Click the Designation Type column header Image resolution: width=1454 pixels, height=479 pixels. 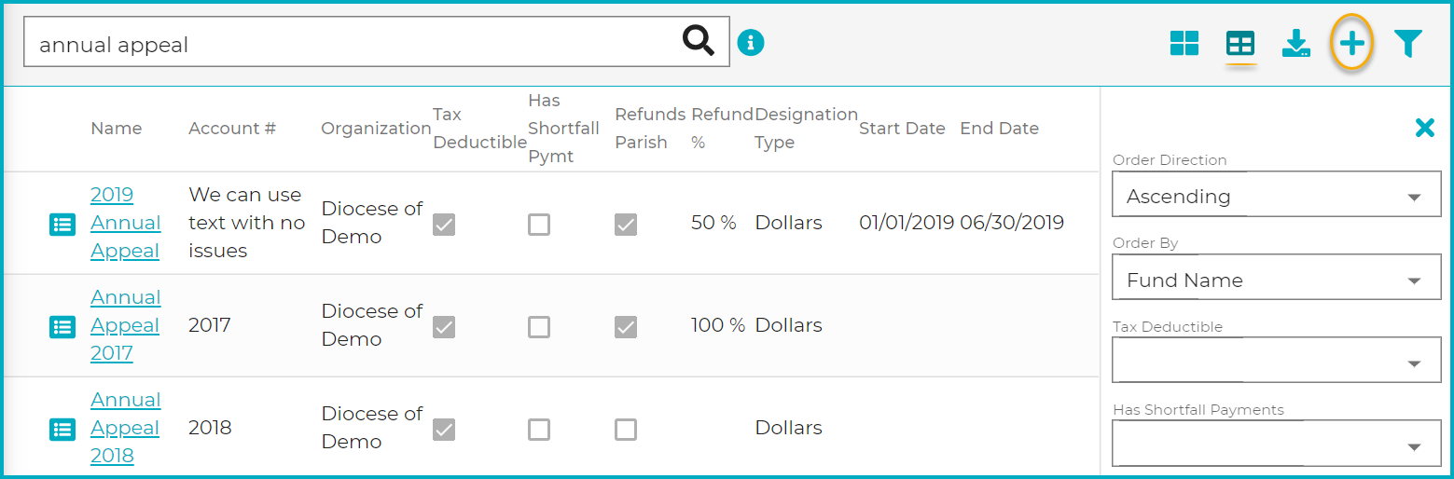[806, 129]
